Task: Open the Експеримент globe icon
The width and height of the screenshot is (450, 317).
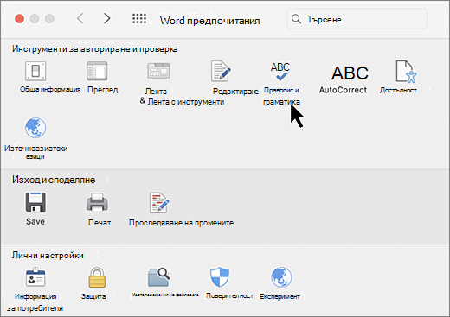Action: [x=281, y=277]
